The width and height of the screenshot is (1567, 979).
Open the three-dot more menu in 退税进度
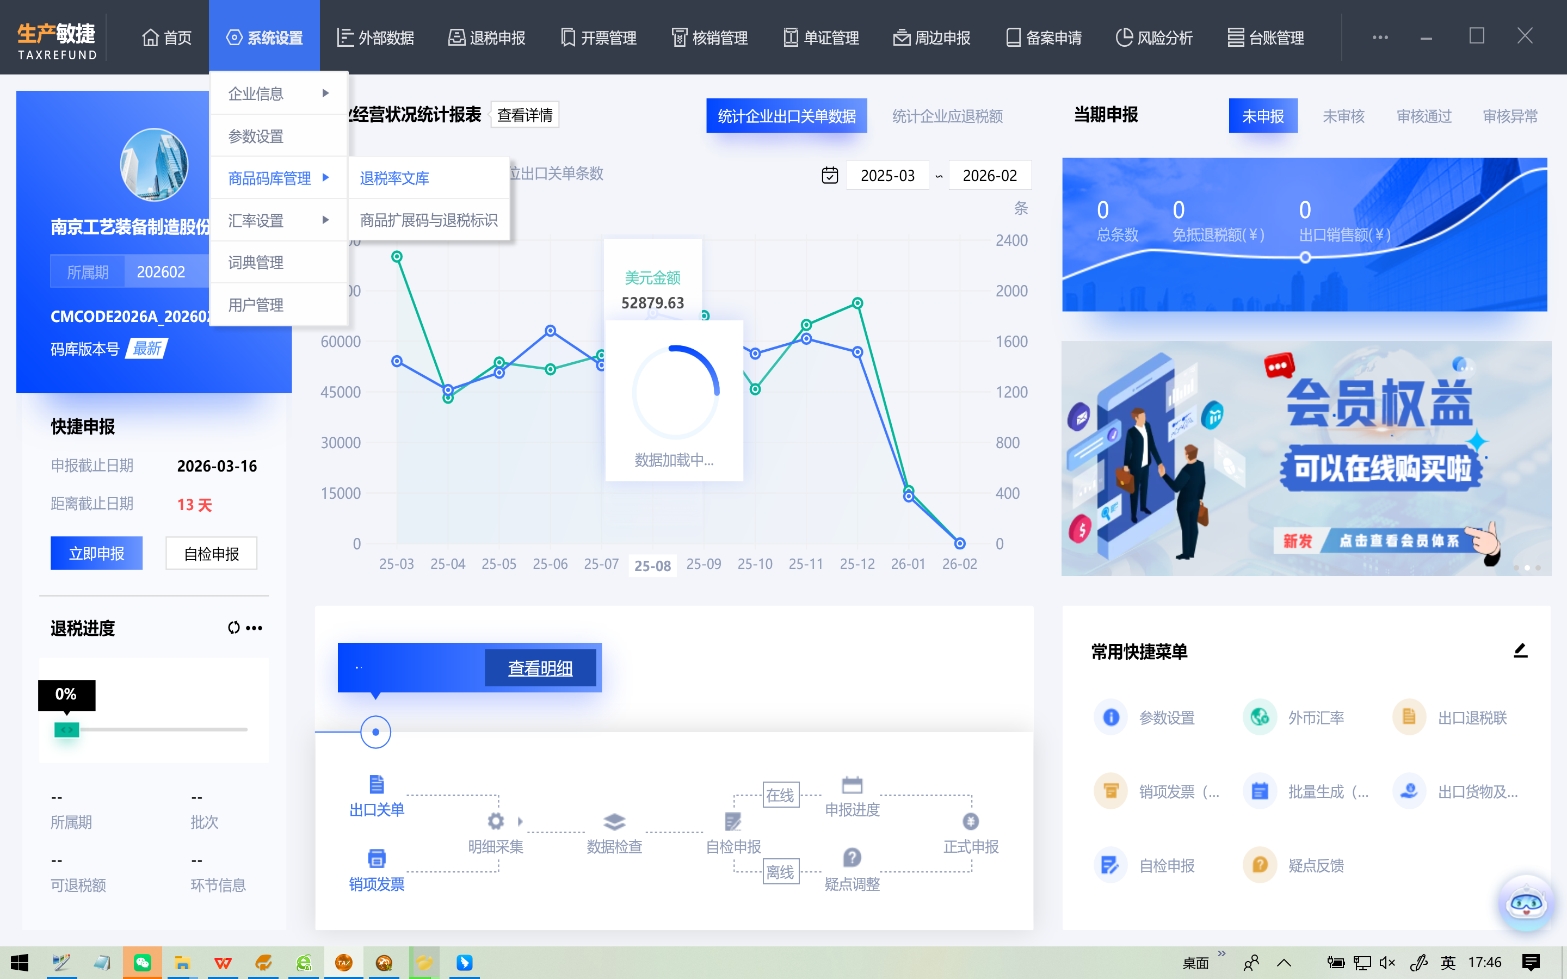pyautogui.click(x=255, y=628)
